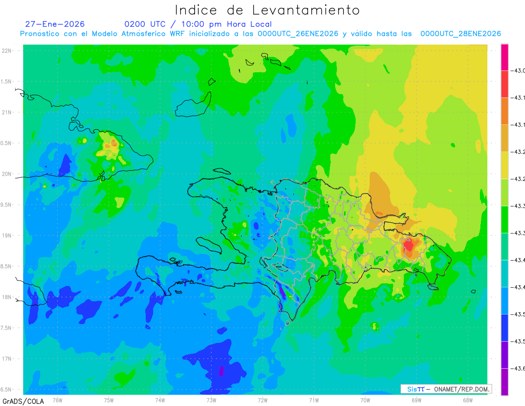Click the '20N' latitude label
This screenshot has width=525, height=406.
tap(7, 174)
